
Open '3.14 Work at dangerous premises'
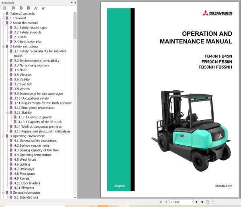coord(38,127)
